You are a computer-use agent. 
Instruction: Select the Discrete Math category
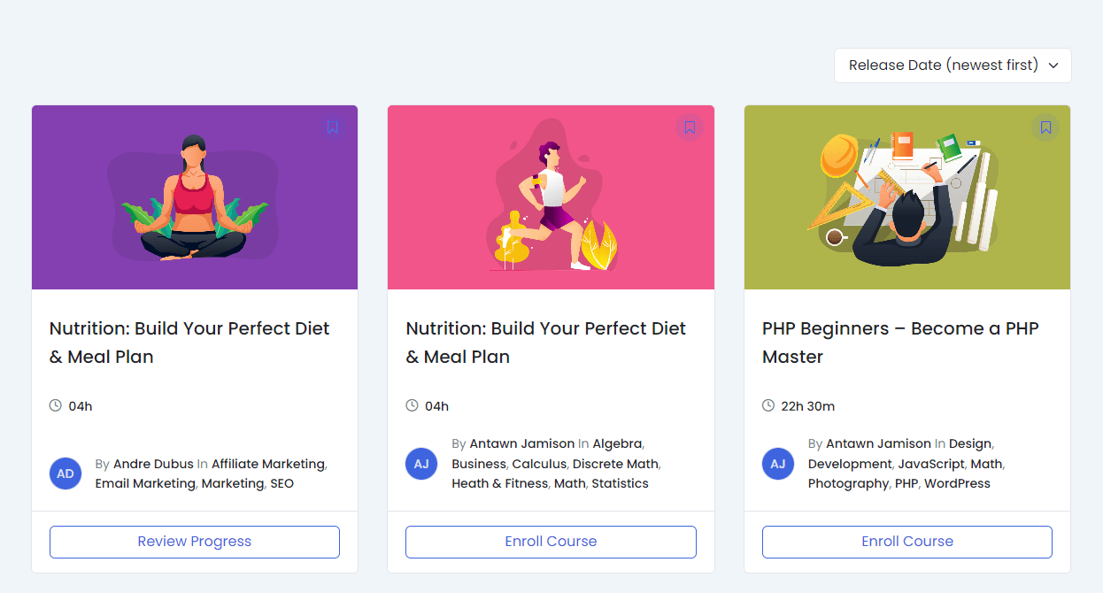tap(615, 463)
